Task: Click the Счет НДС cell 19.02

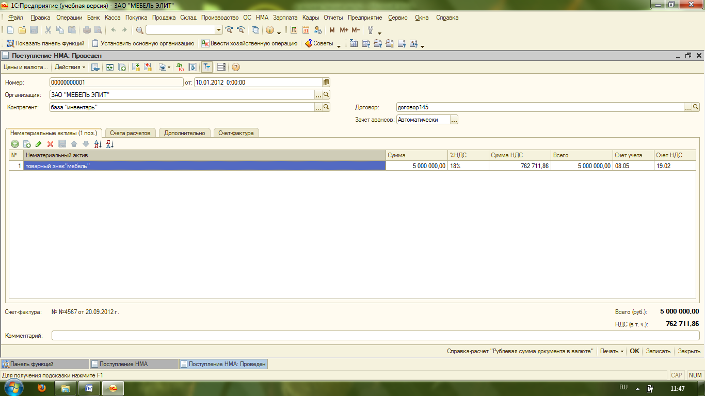Action: pos(675,166)
